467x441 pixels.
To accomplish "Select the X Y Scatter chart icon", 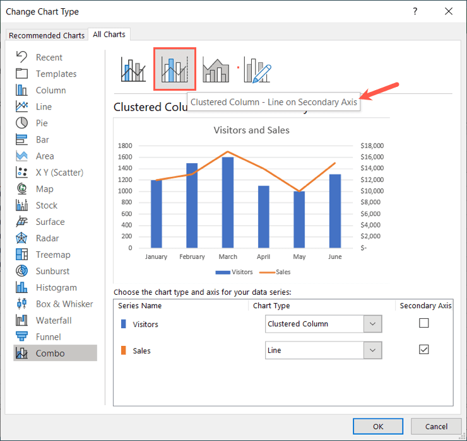I will tap(21, 172).
